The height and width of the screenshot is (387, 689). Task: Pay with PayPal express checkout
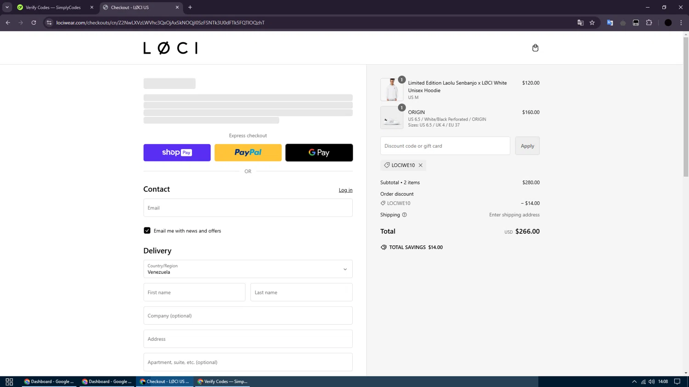click(x=248, y=153)
